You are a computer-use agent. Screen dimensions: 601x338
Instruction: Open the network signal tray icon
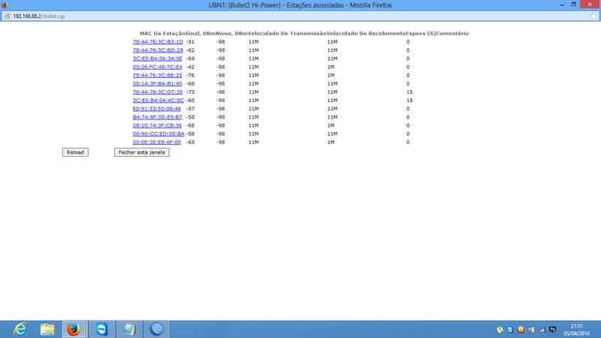click(x=542, y=330)
